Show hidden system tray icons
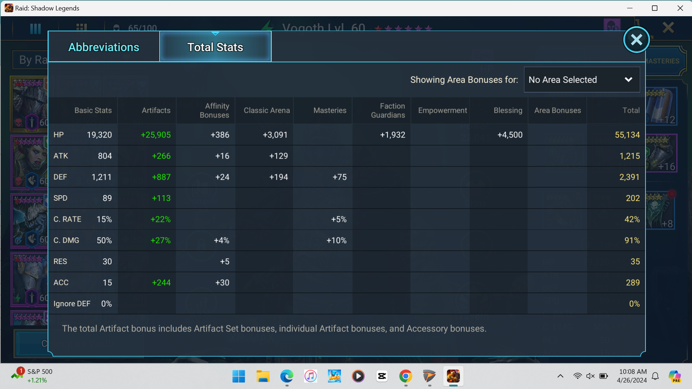Screen dimensions: 692x389 click(x=560, y=376)
